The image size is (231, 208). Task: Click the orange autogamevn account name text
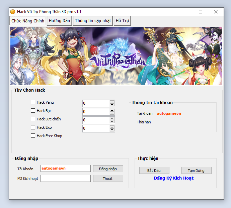169,113
